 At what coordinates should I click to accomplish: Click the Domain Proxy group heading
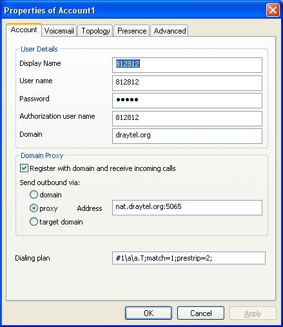[x=42, y=155]
